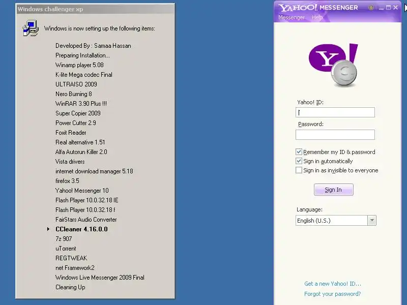Image resolution: width=407 pixels, height=305 pixels.
Task: Click the 'Password:' label
Action: 311,124
